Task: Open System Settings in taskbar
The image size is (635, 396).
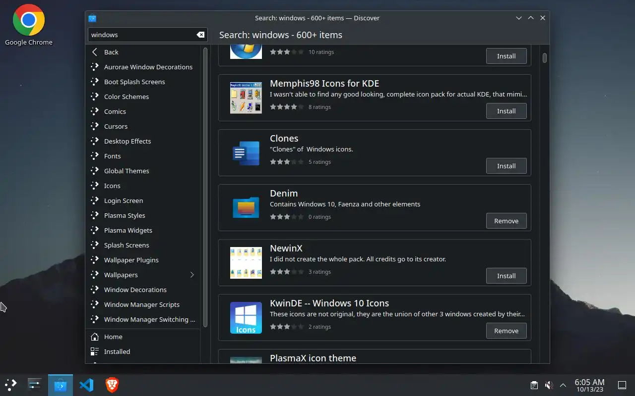Action: coord(35,385)
